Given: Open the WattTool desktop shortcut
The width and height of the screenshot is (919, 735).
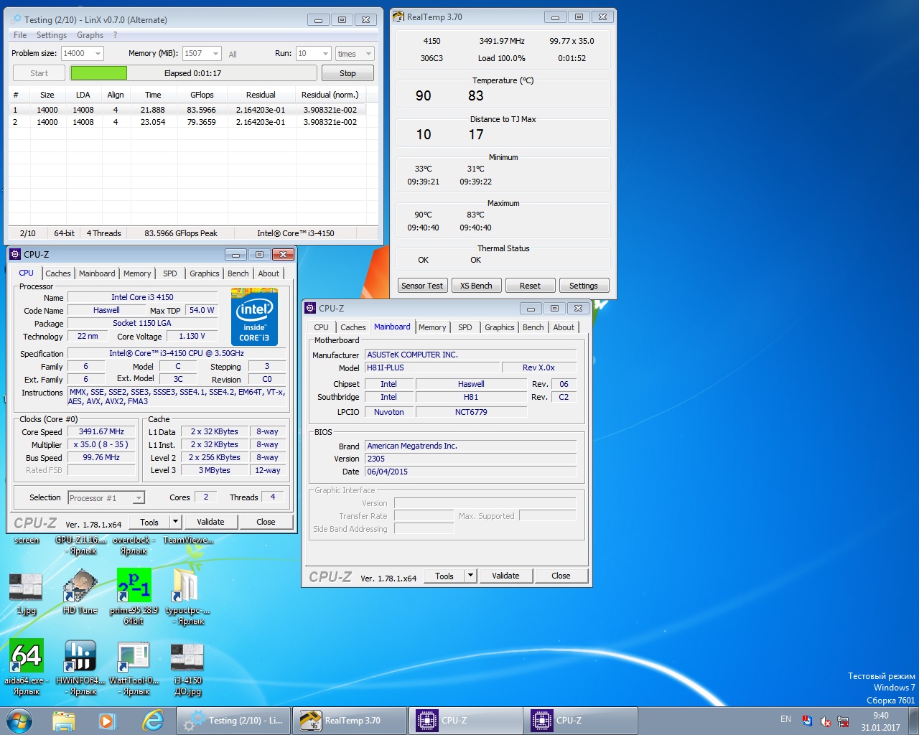Looking at the screenshot, I should 134,657.
